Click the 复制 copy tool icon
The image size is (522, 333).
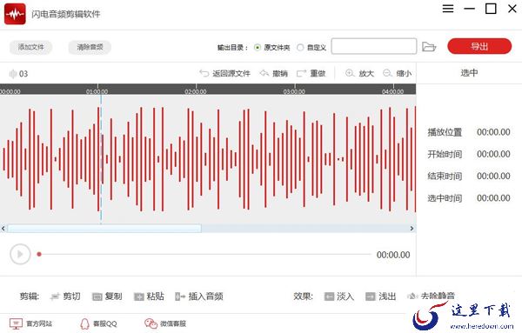coord(97,296)
